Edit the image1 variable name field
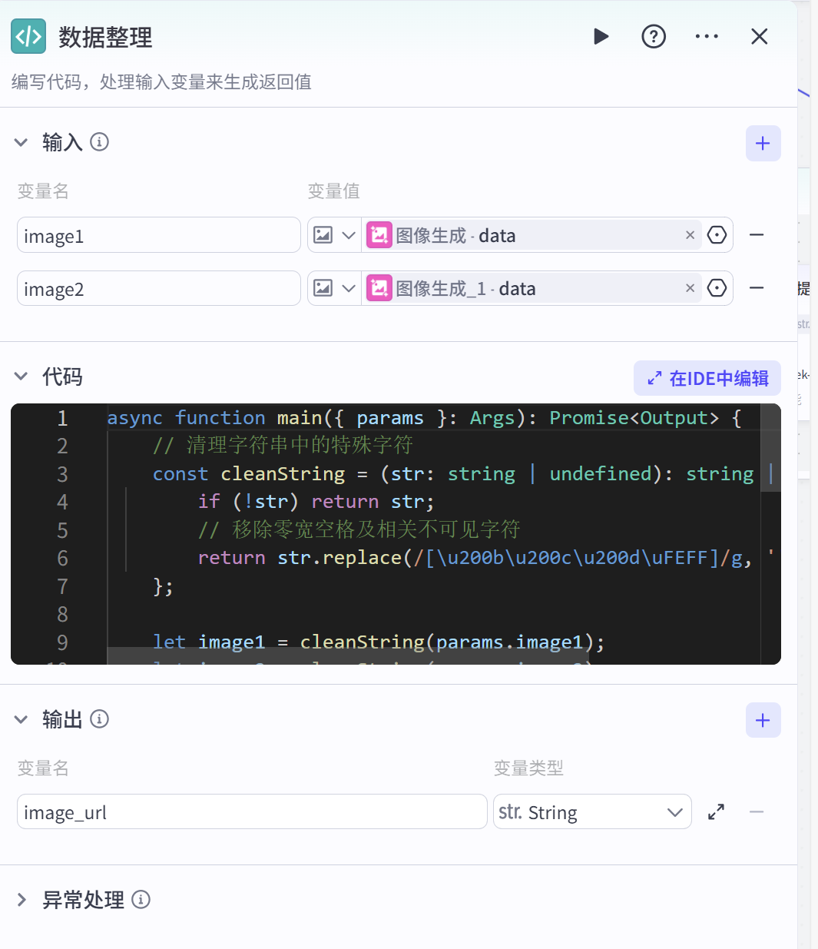This screenshot has width=818, height=949. pos(158,235)
